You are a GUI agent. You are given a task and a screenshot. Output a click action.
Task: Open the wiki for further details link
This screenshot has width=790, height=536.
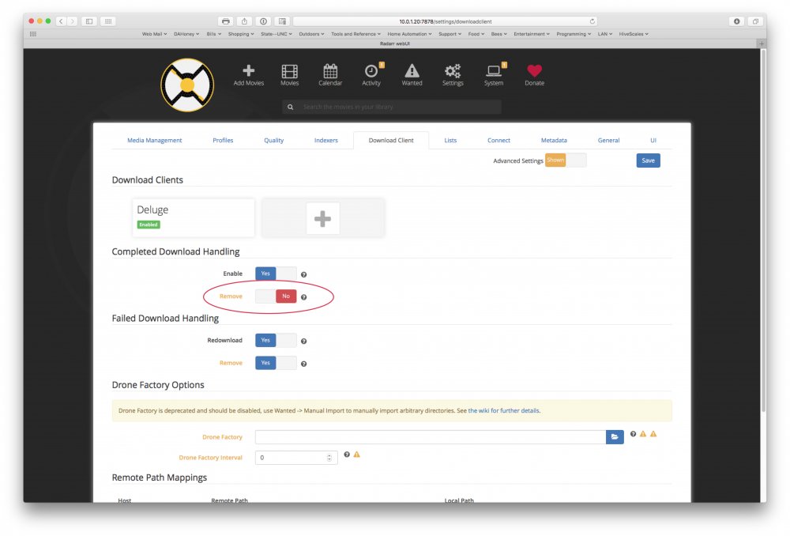point(503,411)
